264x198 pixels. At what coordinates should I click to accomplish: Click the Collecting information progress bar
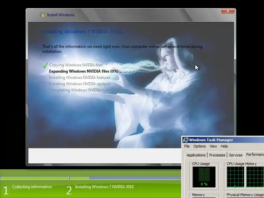pyautogui.click(x=34, y=178)
